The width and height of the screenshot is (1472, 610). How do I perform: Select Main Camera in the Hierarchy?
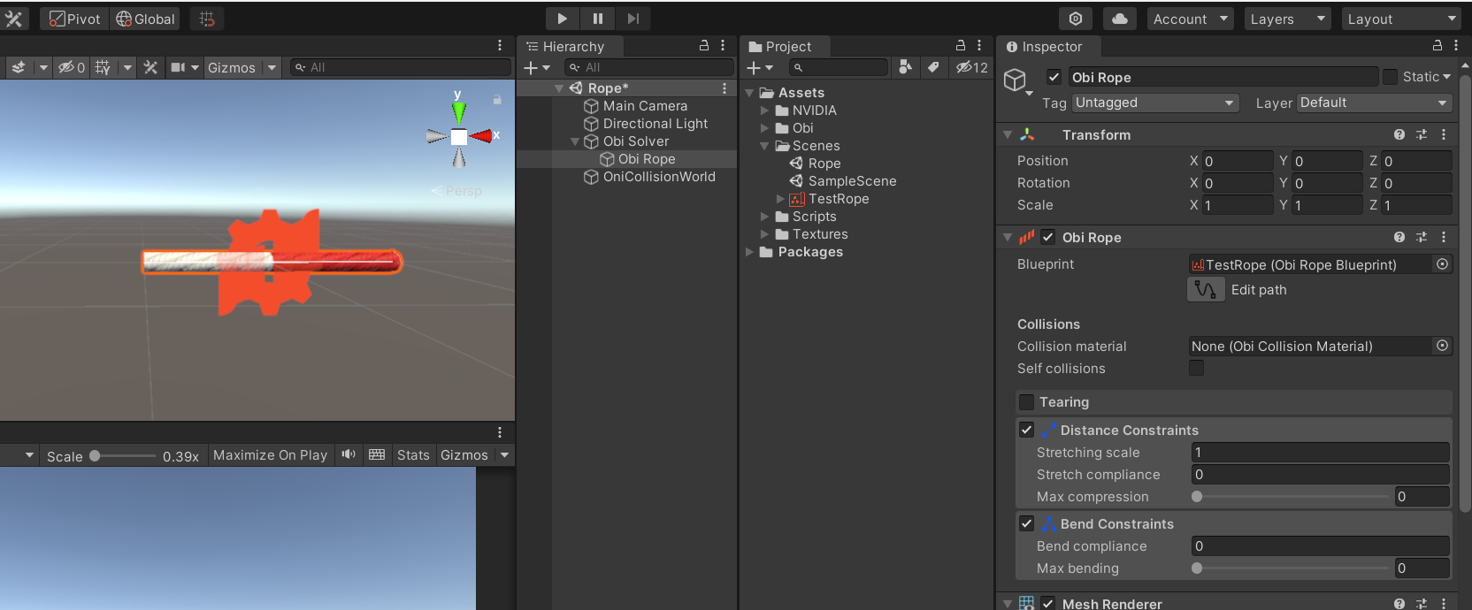point(645,106)
